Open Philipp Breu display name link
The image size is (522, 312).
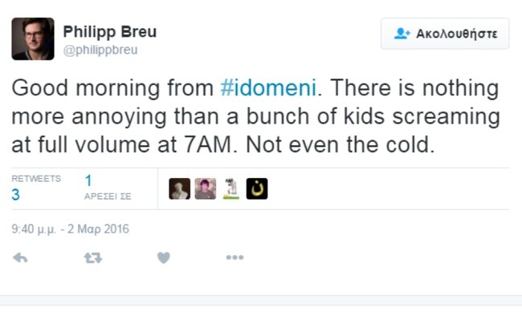click(x=110, y=32)
